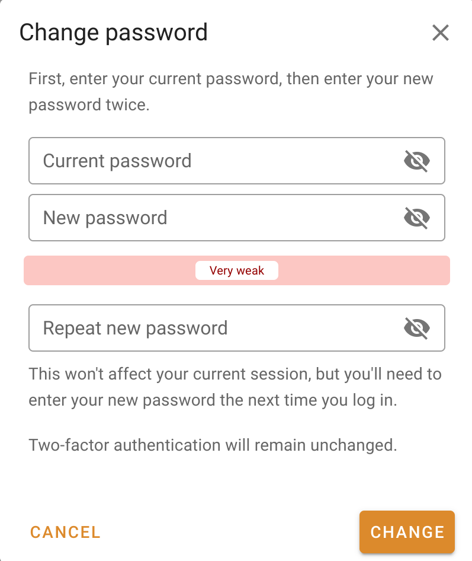Confirm the new password change
The width and height of the screenshot is (472, 561).
(x=407, y=532)
